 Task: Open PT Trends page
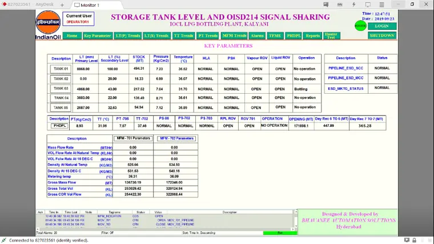(x=208, y=36)
